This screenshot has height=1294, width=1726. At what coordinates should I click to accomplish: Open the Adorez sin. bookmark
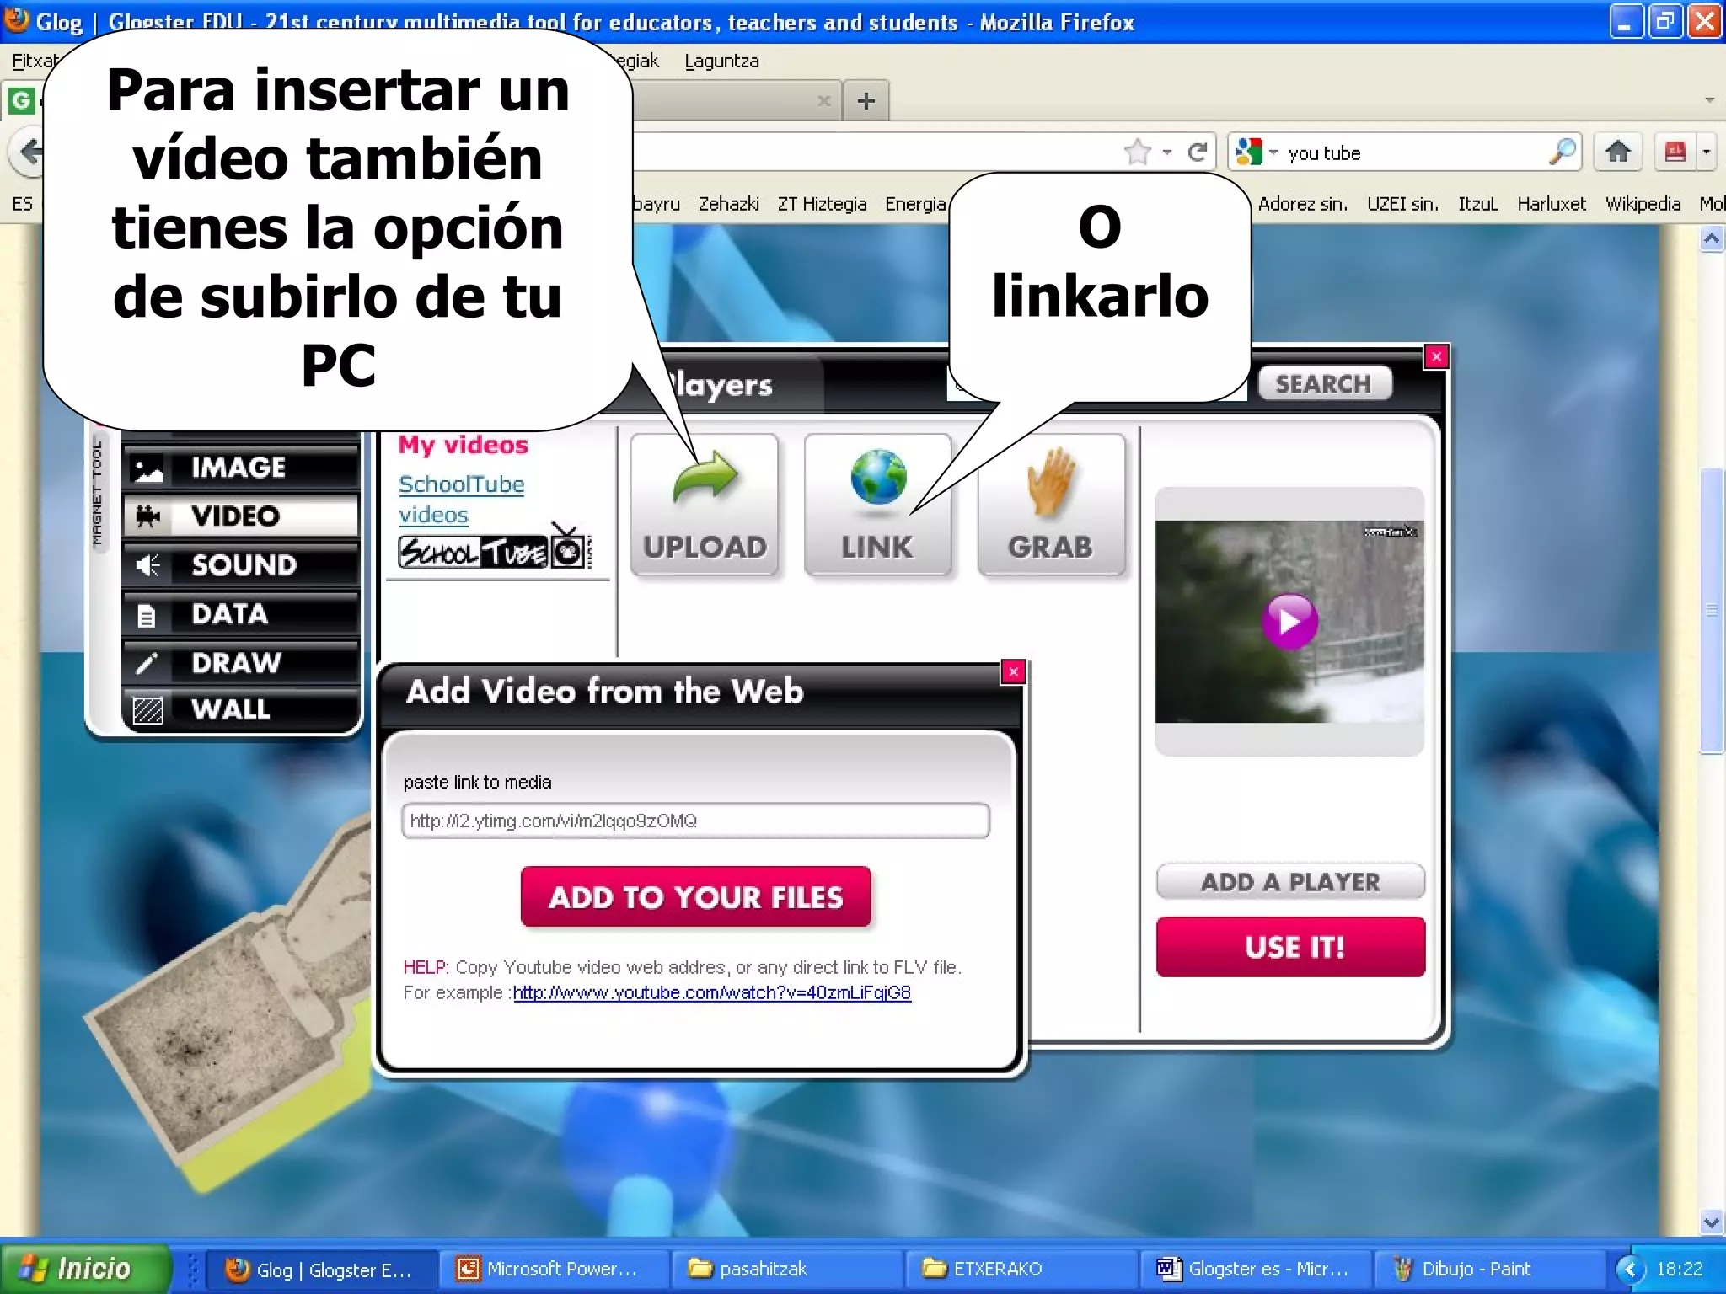1302,204
